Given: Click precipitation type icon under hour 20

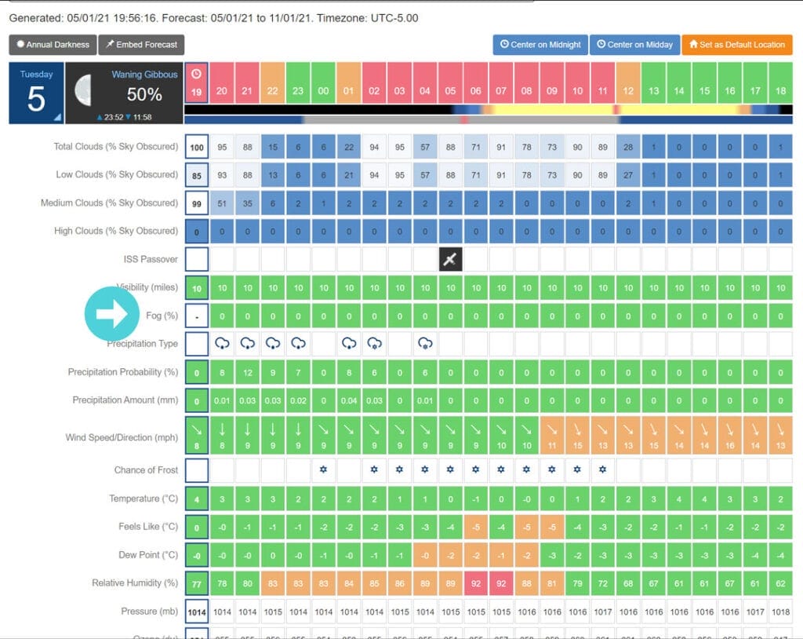Looking at the screenshot, I should (x=222, y=344).
